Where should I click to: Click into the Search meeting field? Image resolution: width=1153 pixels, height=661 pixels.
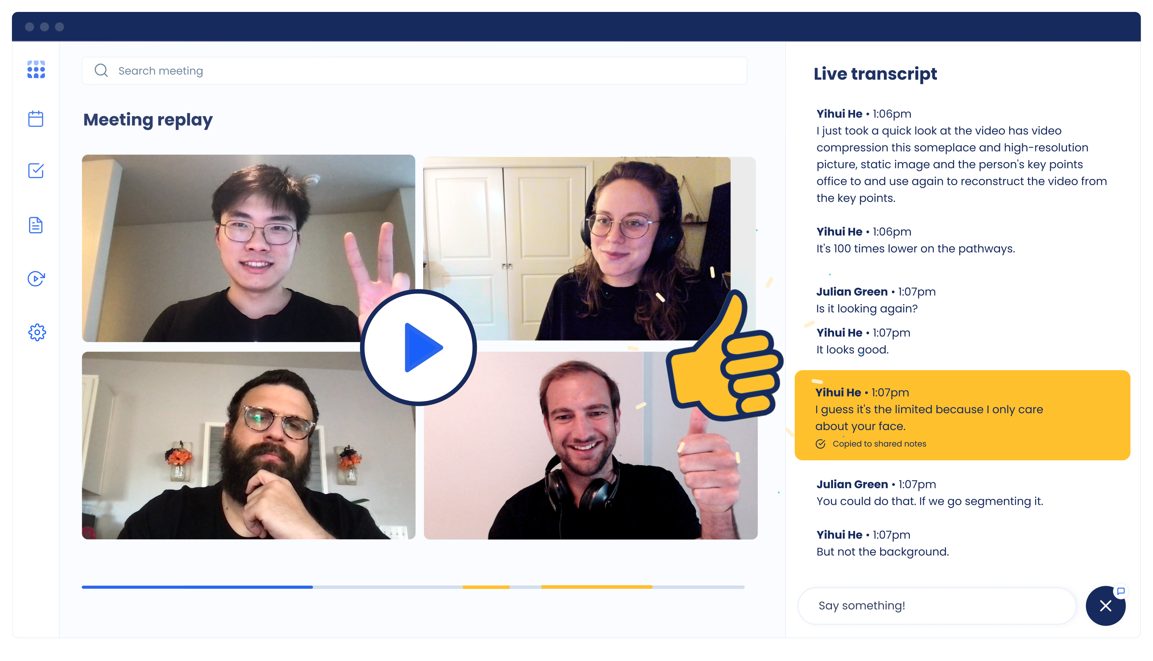(x=408, y=71)
